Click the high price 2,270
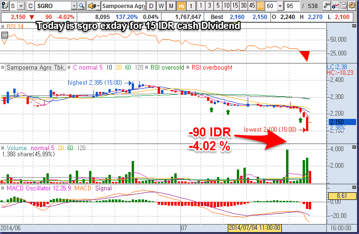Image resolution: width=359 pixels, height=234 pixels. click(315, 17)
